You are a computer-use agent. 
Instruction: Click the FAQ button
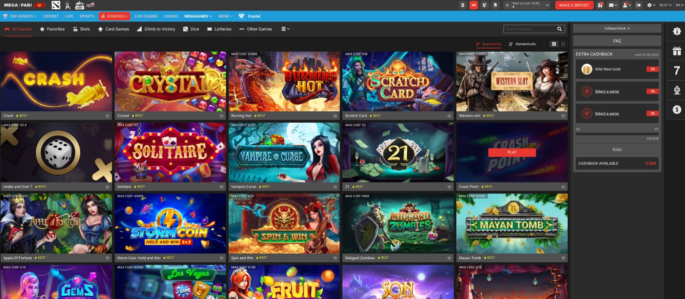pyautogui.click(x=617, y=41)
